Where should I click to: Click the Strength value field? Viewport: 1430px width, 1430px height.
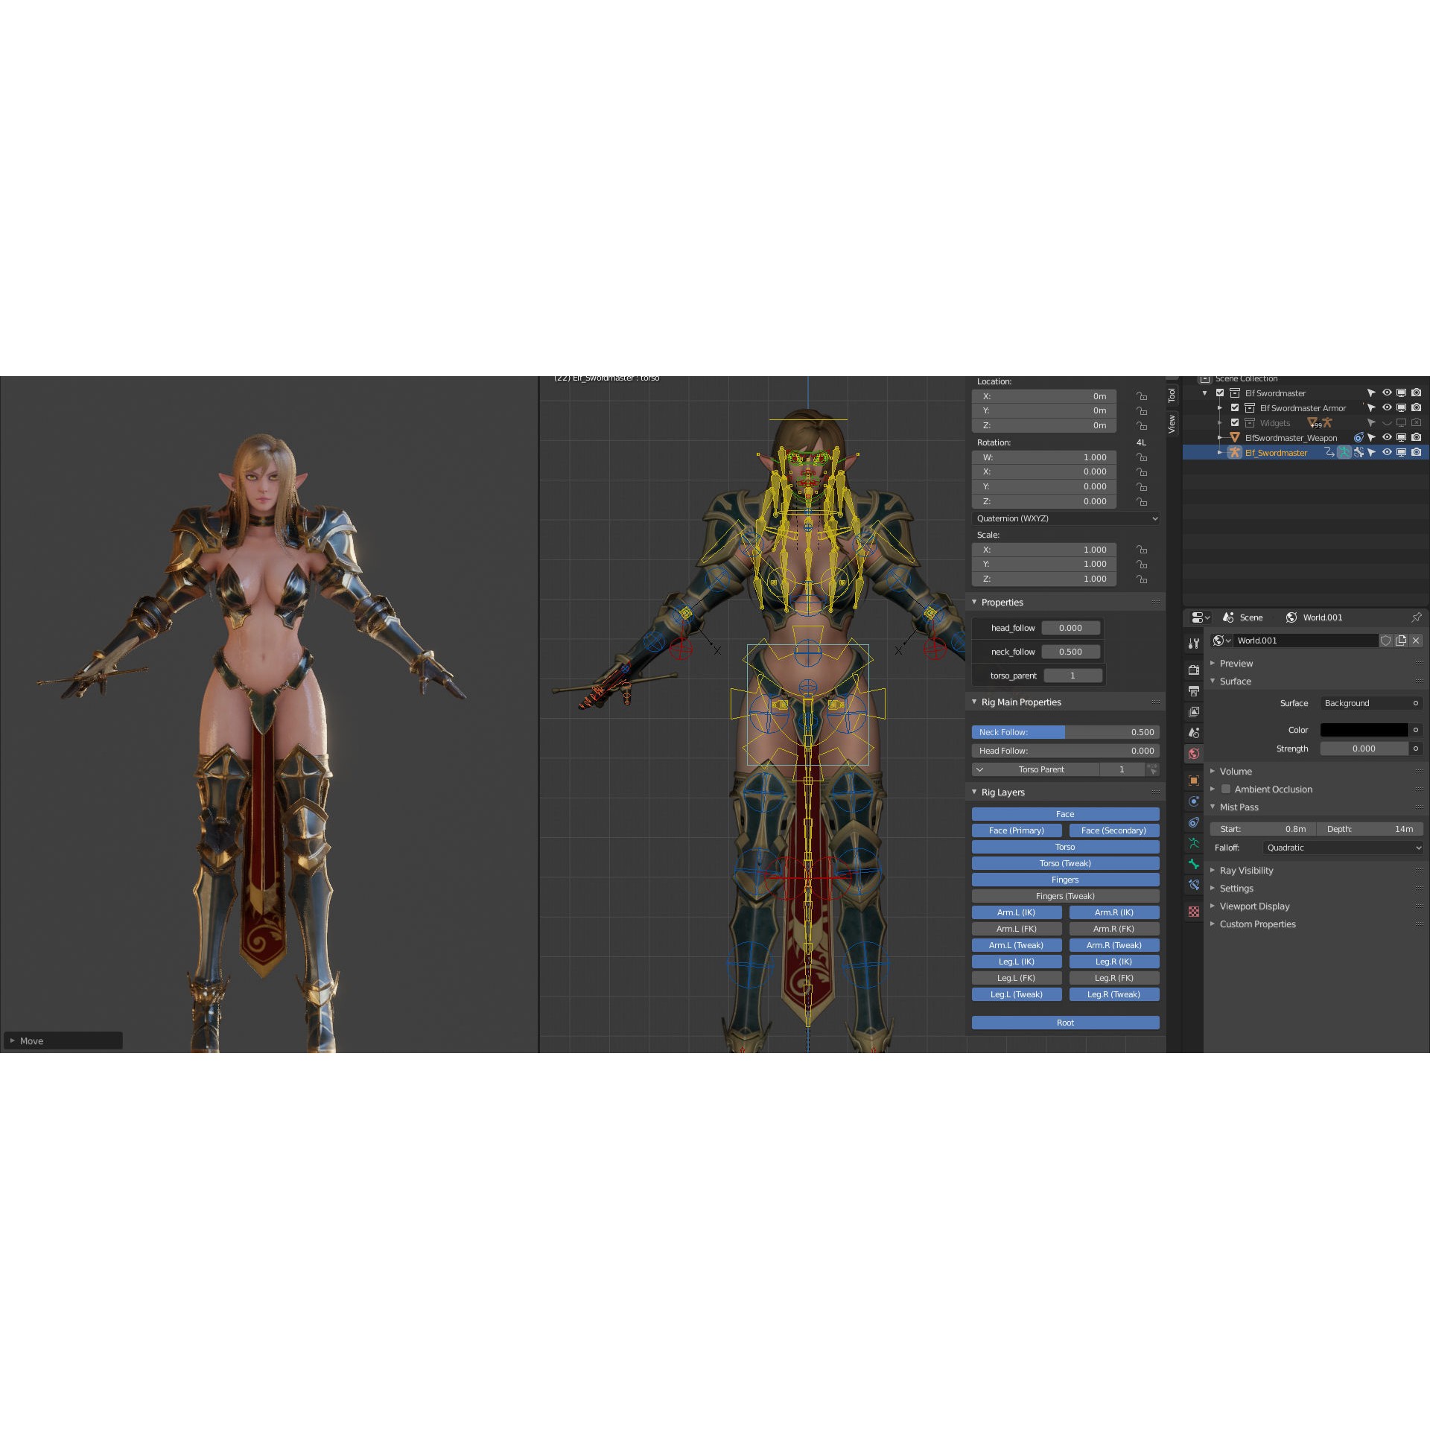pyautogui.click(x=1364, y=749)
